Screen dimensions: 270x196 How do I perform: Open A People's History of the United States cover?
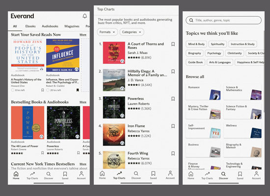click(27, 55)
